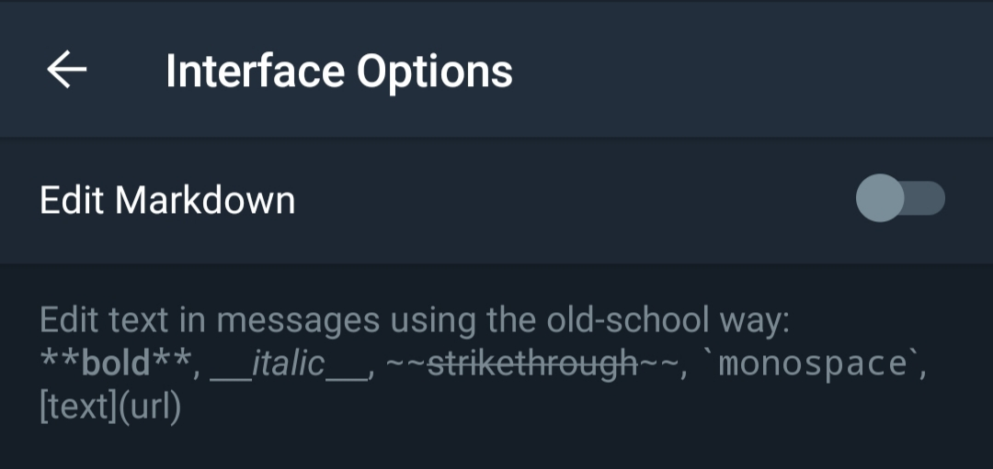This screenshot has height=469, width=993.
Task: Click the Interface Options title
Action: (x=338, y=71)
